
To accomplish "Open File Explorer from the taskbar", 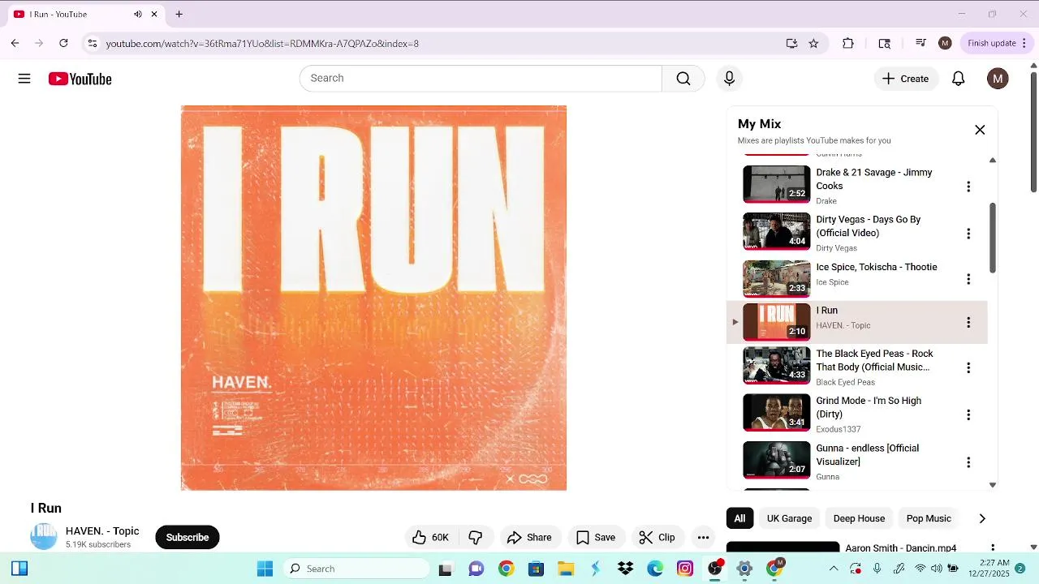I will tap(565, 569).
